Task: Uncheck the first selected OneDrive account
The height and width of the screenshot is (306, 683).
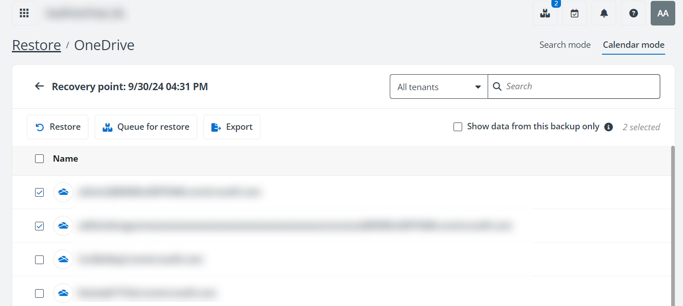Action: pos(39,192)
